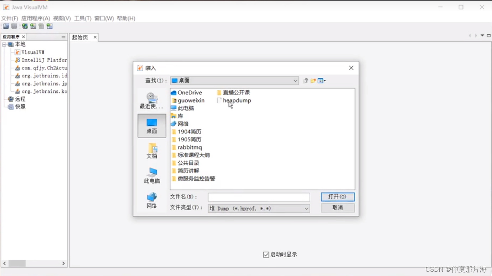This screenshot has width=492, height=276.
Task: Click the VisualVM app icon in tree
Action: point(17,52)
